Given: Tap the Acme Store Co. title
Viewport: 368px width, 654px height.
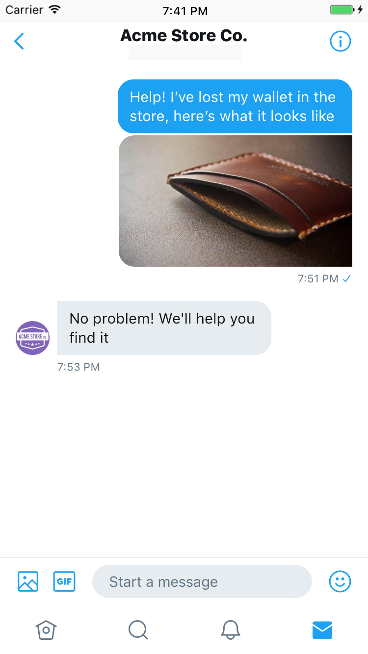Looking at the screenshot, I should tap(184, 36).
